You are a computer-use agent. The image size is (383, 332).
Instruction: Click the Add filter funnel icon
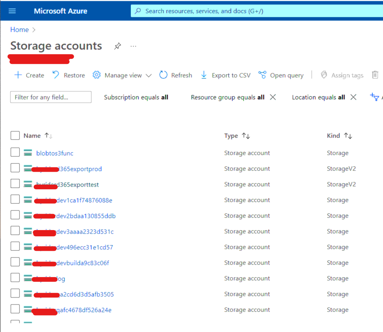(374, 97)
